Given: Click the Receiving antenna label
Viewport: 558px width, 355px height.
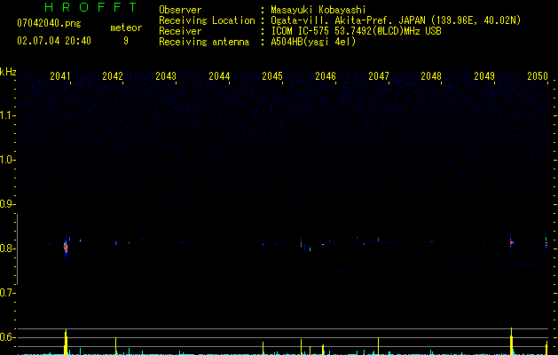Looking at the screenshot, I should coord(204,42).
